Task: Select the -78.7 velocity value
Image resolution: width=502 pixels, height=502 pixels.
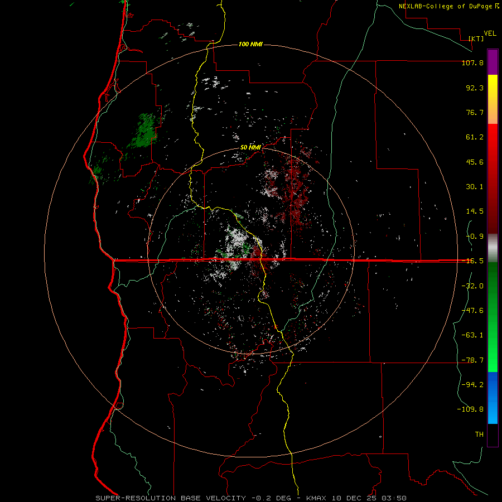Action: point(472,360)
